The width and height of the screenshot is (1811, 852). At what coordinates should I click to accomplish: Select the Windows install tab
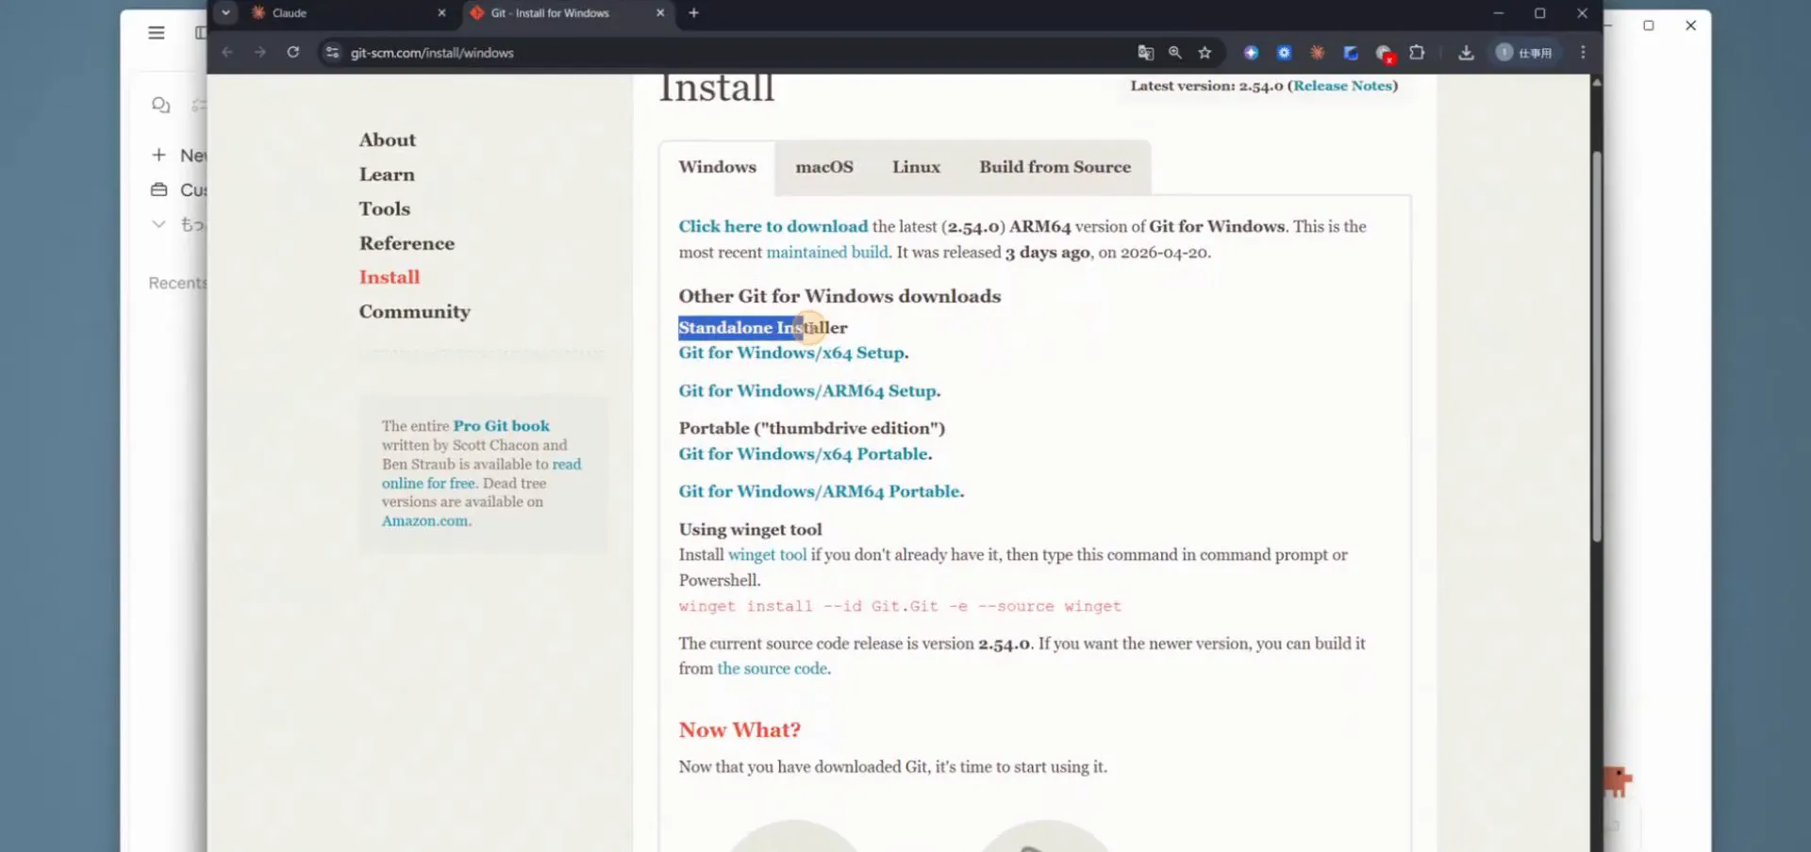pyautogui.click(x=718, y=167)
